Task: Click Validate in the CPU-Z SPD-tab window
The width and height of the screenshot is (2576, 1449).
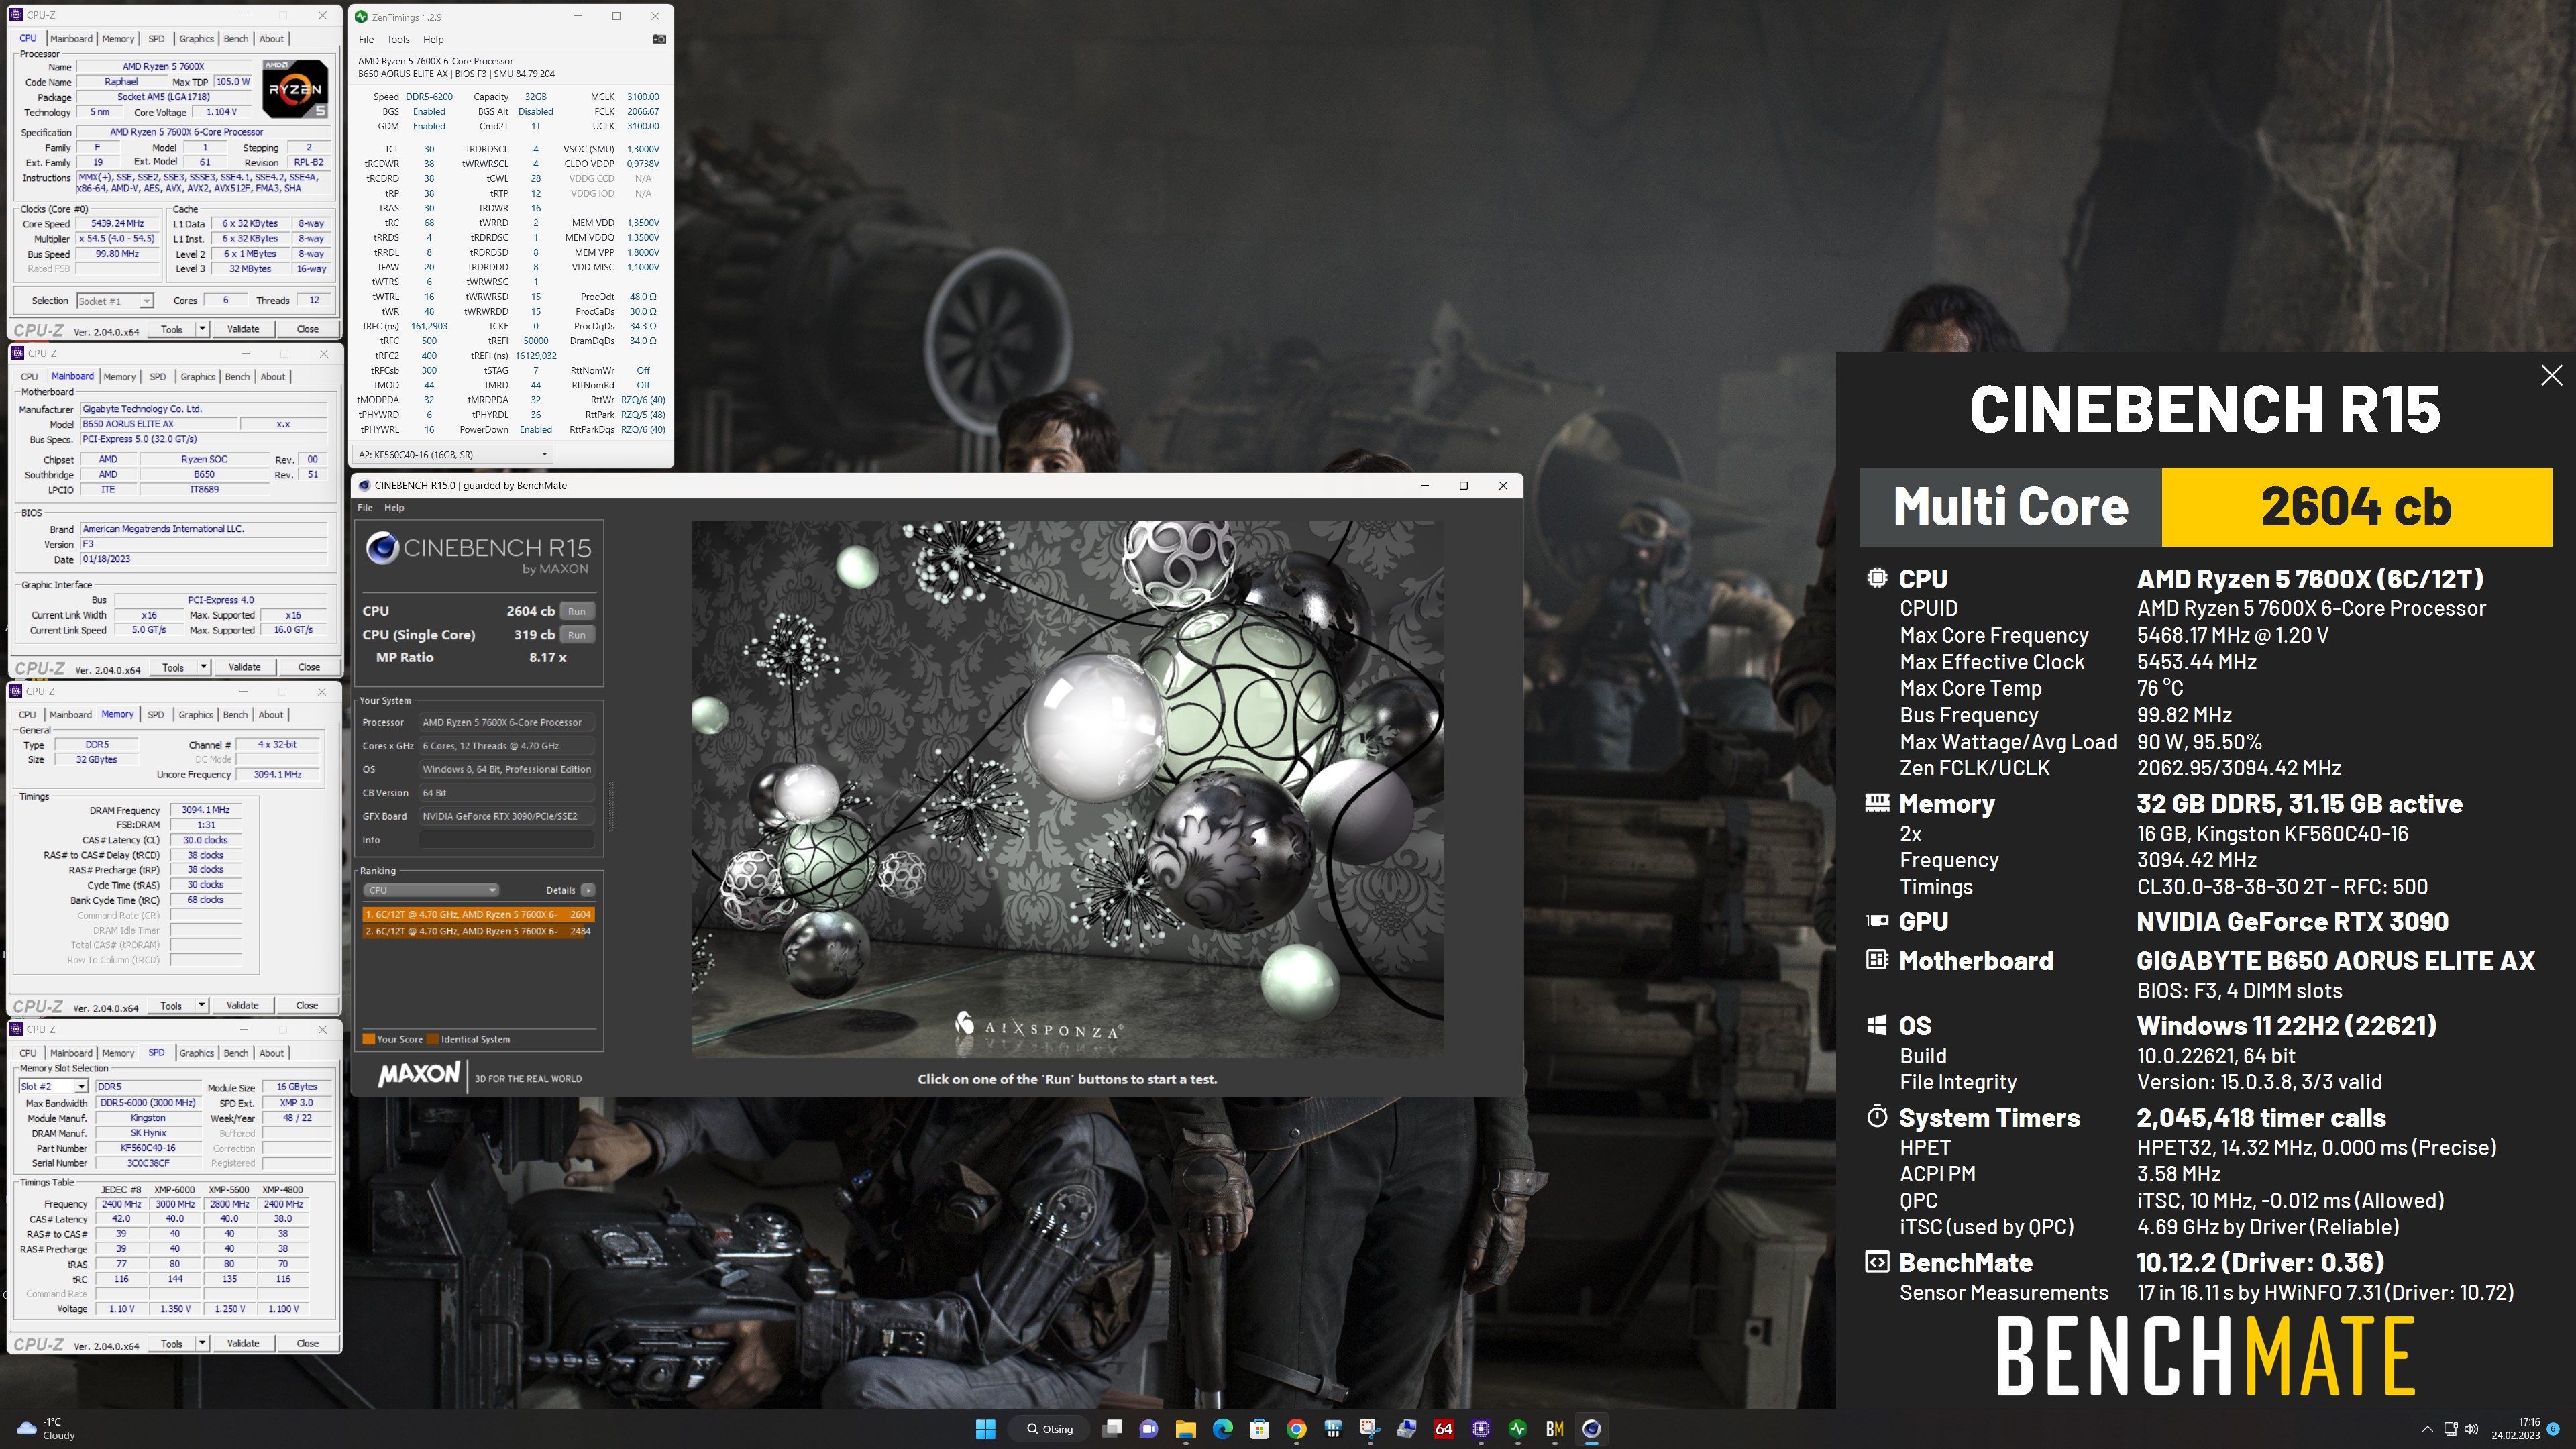Action: click(x=243, y=1343)
